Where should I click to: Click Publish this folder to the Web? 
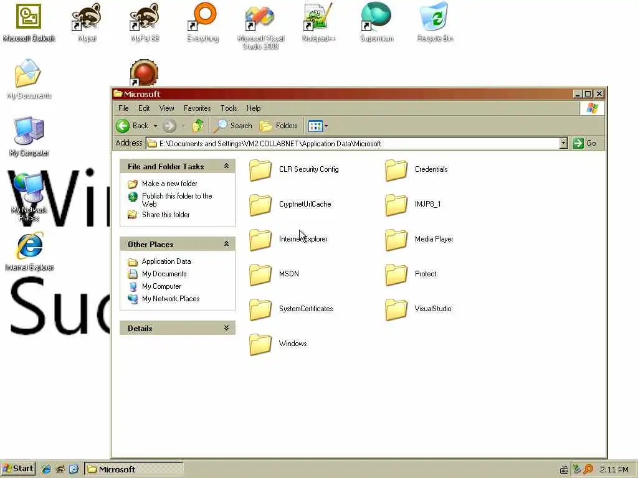point(177,200)
